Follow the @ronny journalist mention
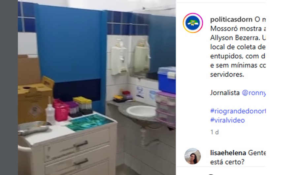This screenshot has height=175, width=297. (254, 93)
